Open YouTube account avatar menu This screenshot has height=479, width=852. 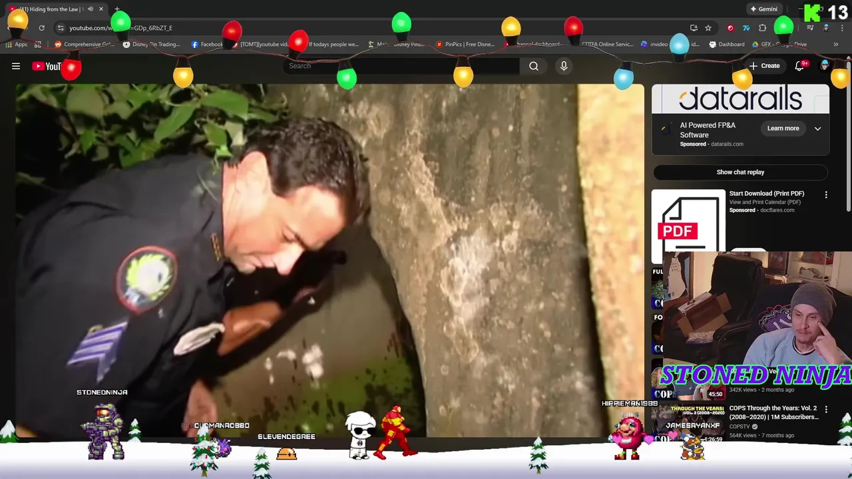click(x=825, y=65)
